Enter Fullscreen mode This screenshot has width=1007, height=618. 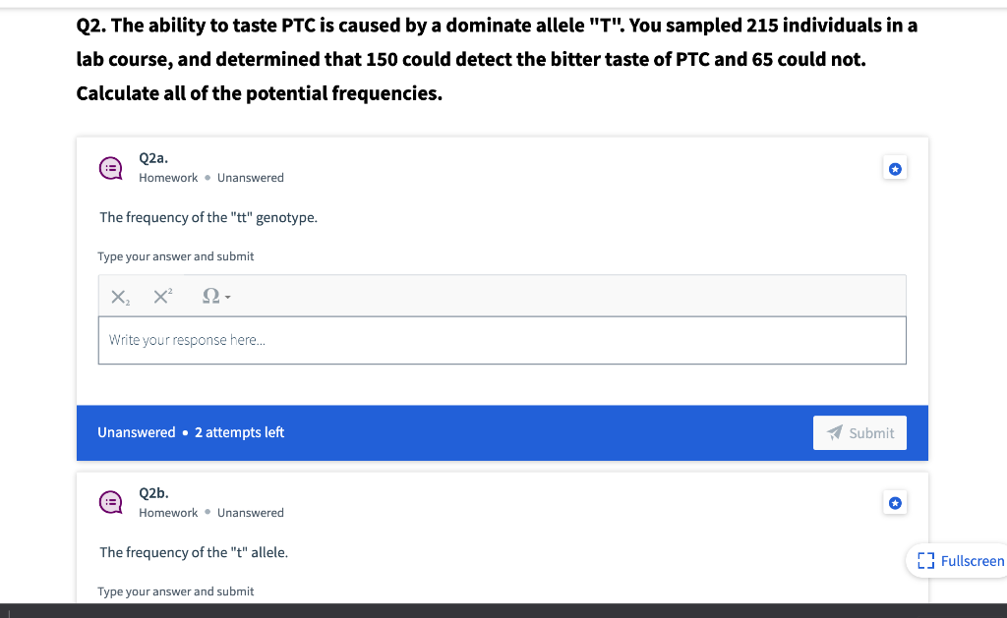(961, 560)
